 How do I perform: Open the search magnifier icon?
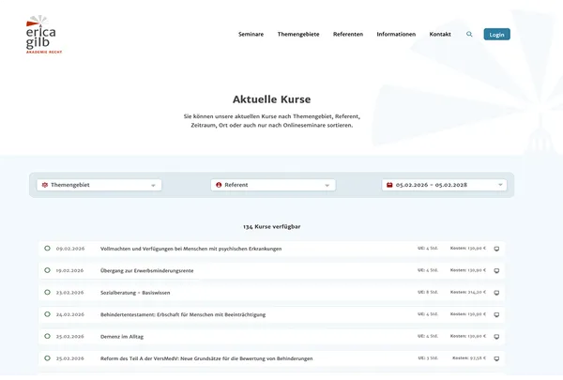tap(469, 34)
